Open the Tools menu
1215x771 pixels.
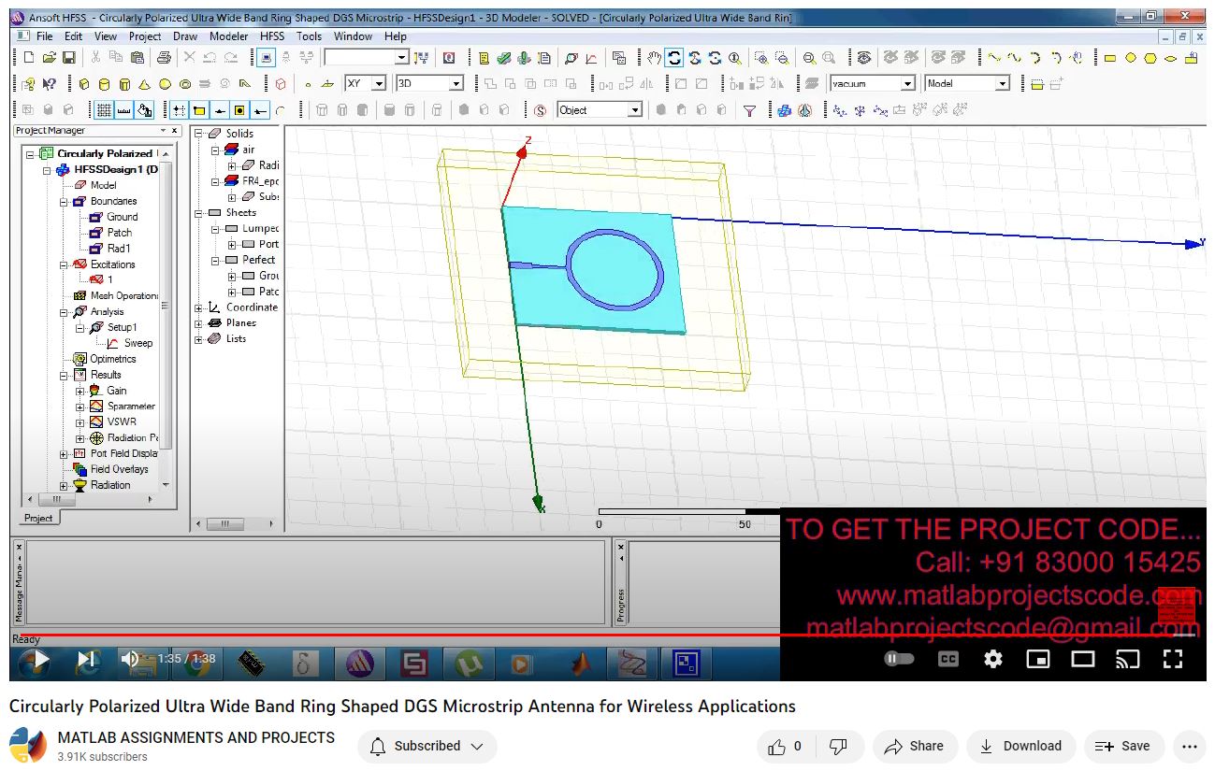tap(309, 36)
